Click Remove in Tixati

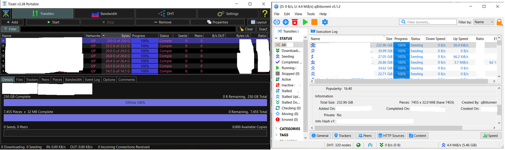(162, 22)
